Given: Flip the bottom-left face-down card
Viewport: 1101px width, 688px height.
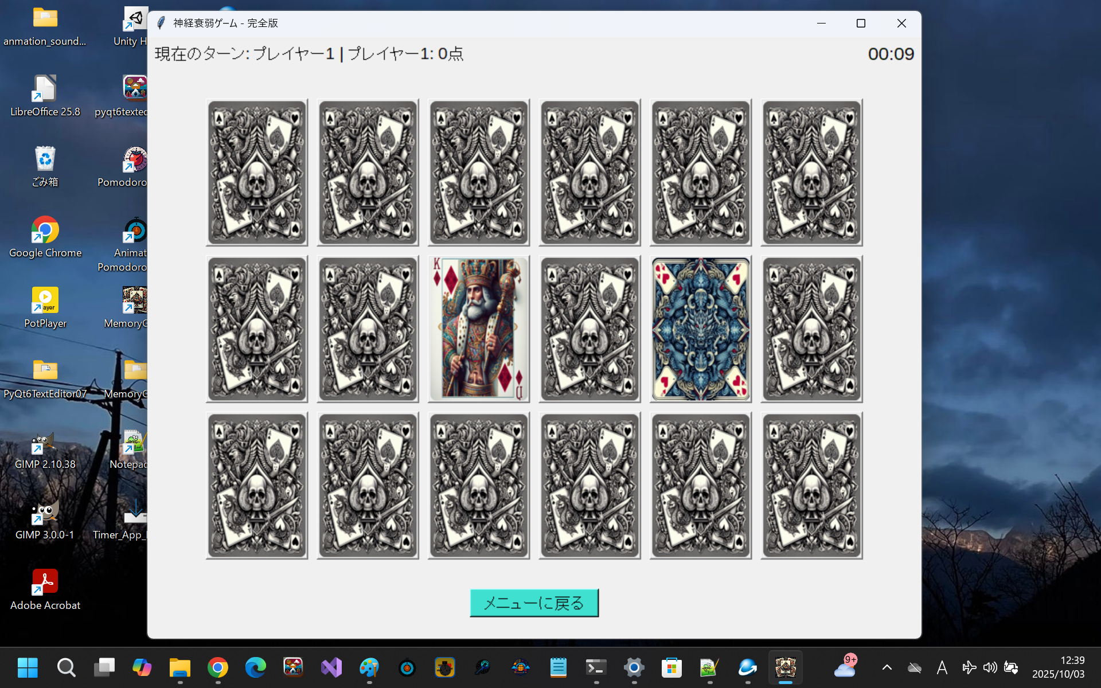Looking at the screenshot, I should (x=257, y=485).
